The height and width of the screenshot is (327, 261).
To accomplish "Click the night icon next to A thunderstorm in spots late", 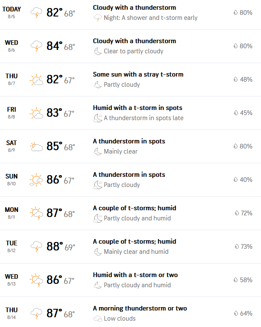I will point(98,118).
